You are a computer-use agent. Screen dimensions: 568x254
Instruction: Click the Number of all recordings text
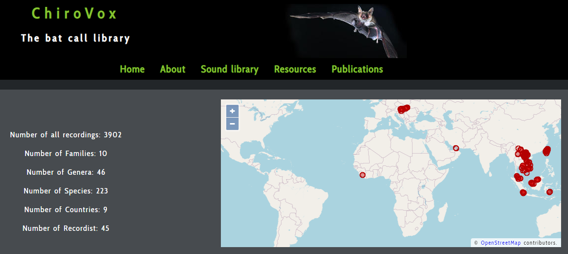[x=66, y=135]
